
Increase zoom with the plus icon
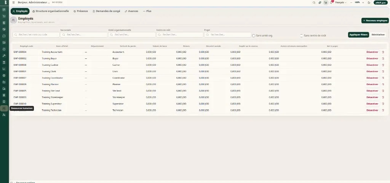[x=363, y=3]
